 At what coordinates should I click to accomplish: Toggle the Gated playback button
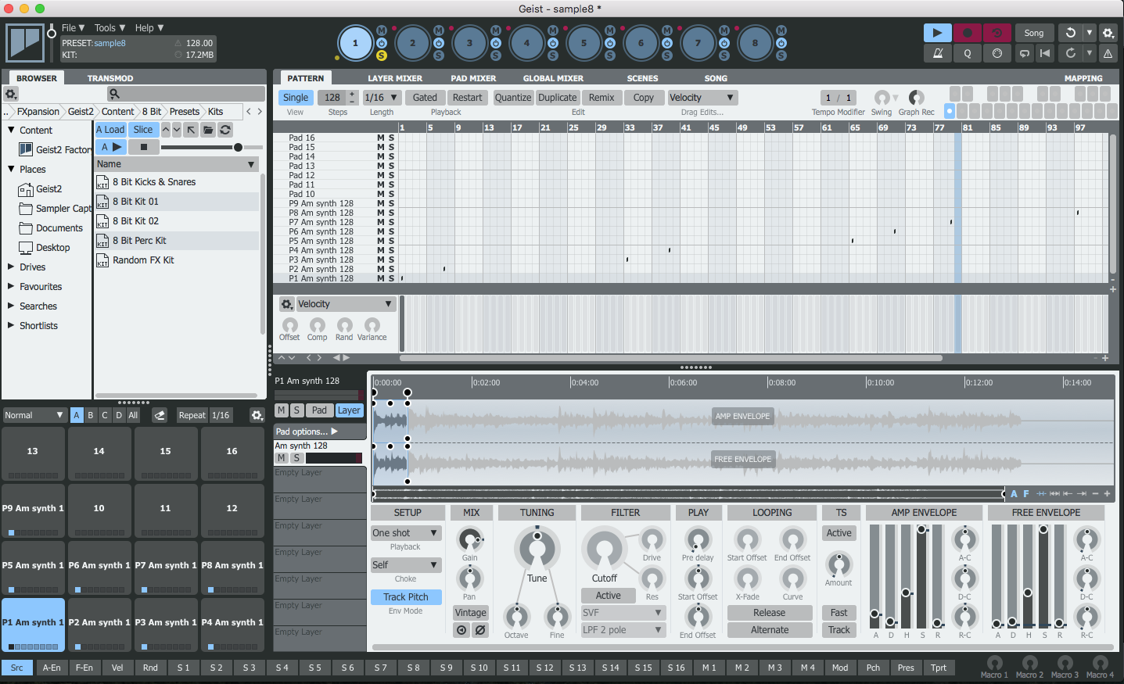click(425, 98)
